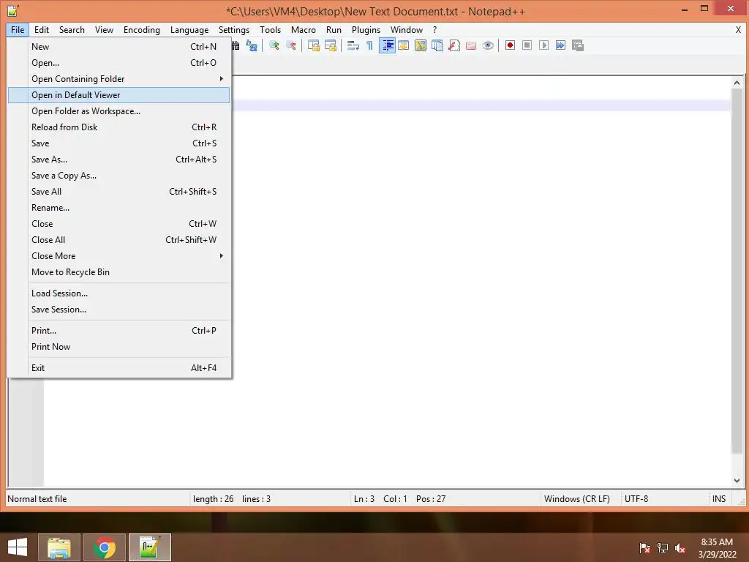
Task: Choose Print Now
Action: pos(119,346)
